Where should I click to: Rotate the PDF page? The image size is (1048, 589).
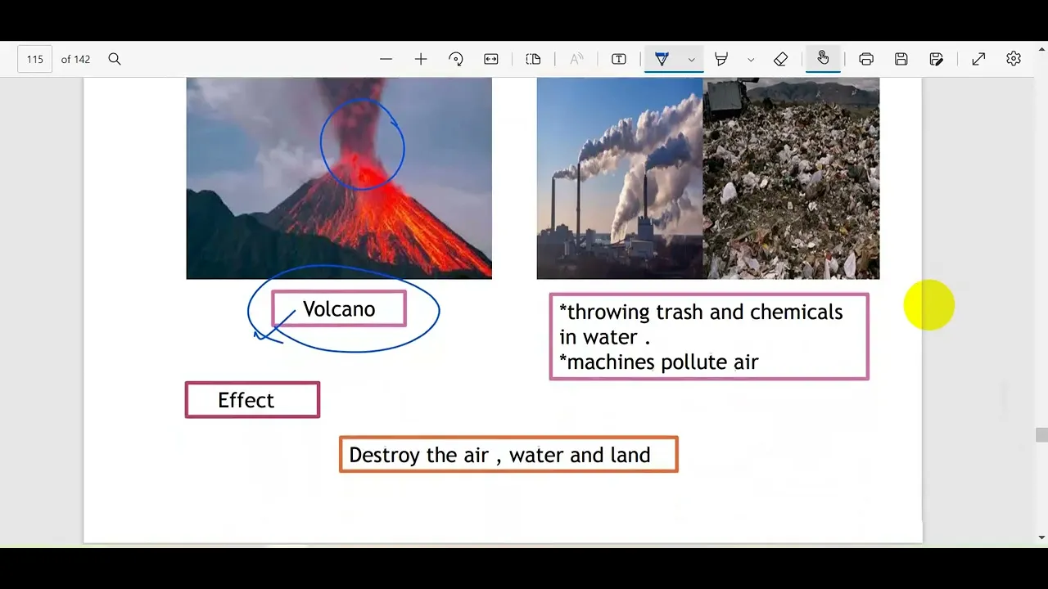456,59
